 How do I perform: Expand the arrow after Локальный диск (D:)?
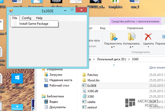click(x=129, y=59)
